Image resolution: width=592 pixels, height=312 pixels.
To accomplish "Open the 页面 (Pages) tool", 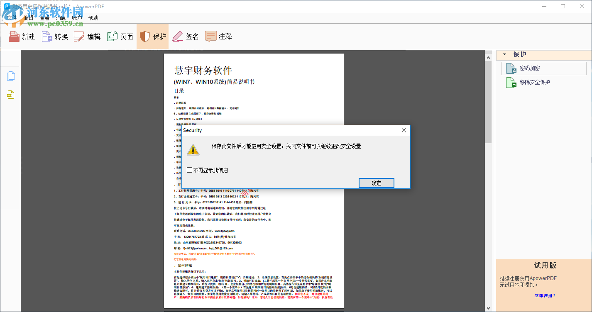I will tap(120, 37).
